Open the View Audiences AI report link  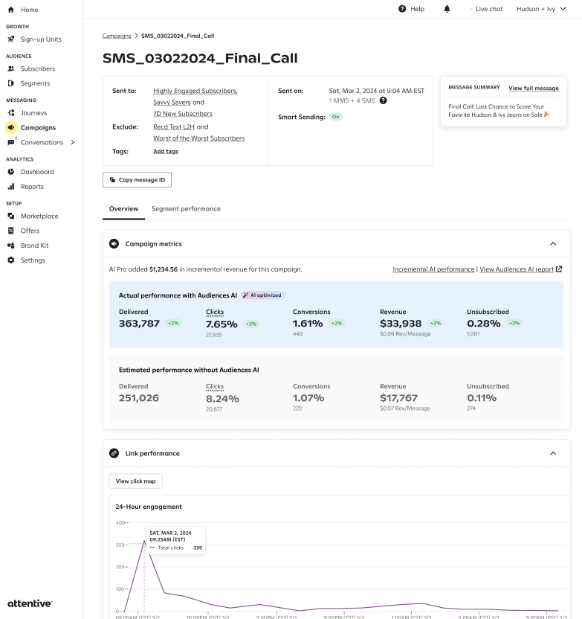click(x=517, y=269)
